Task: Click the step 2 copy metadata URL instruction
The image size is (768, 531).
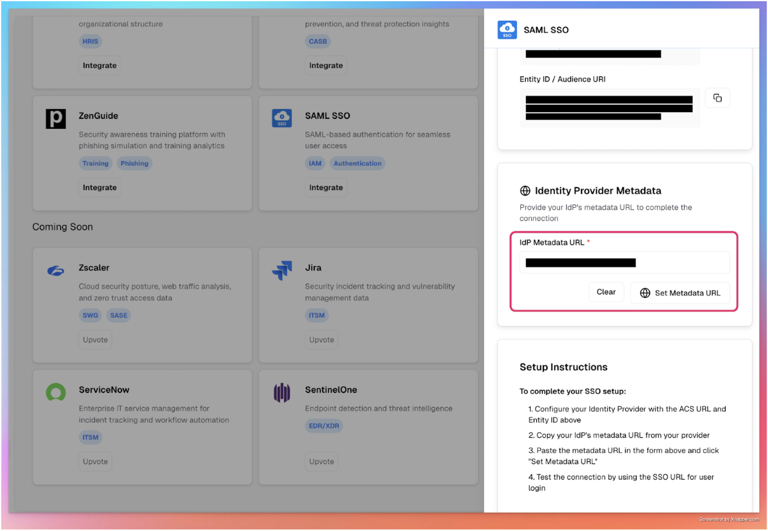Action: [x=619, y=435]
